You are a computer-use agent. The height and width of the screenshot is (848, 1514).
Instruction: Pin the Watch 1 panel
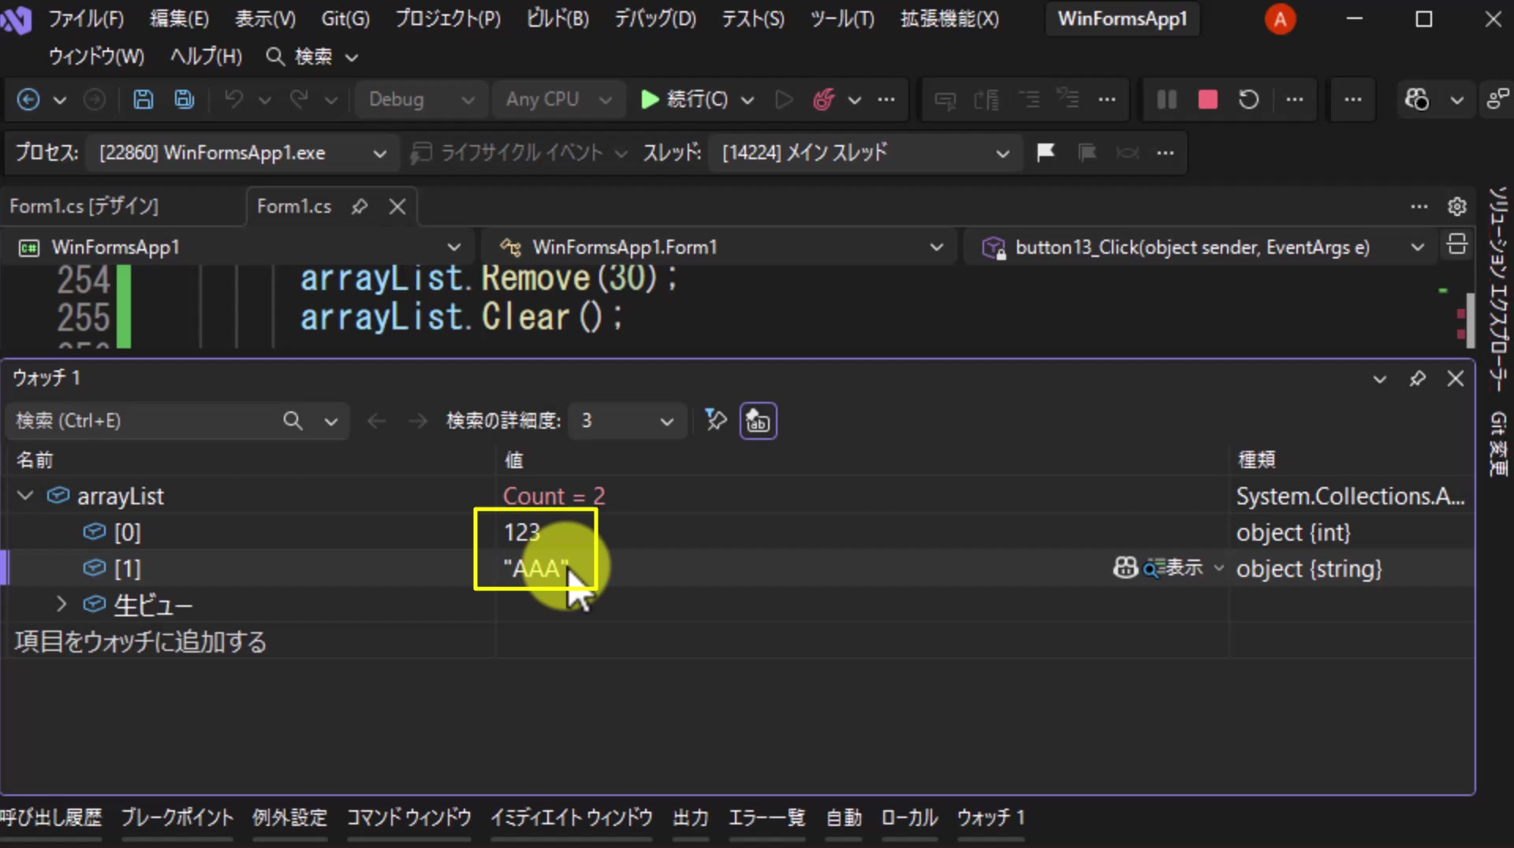1417,379
